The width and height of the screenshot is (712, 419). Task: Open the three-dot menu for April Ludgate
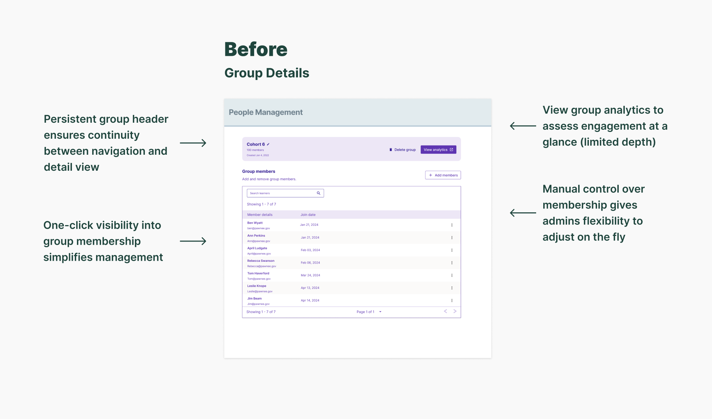coord(452,250)
